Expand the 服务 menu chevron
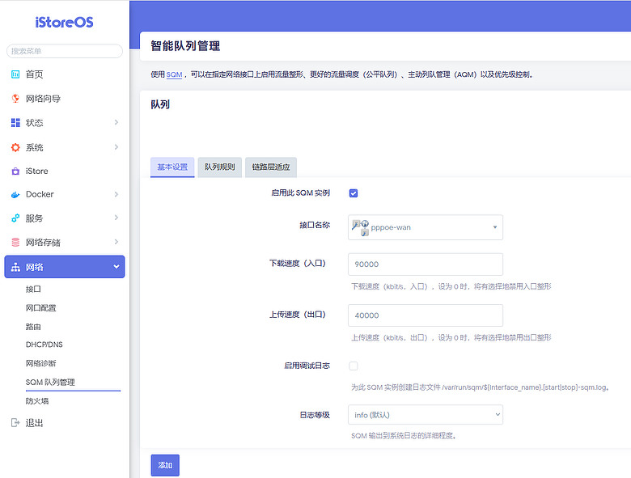Screen dimensions: 631x478 [116, 218]
